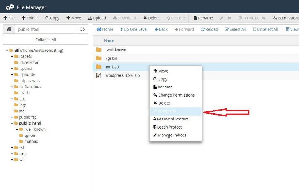Collapse the /home/matbaohosting root node
299x189 pixels.
point(7,50)
